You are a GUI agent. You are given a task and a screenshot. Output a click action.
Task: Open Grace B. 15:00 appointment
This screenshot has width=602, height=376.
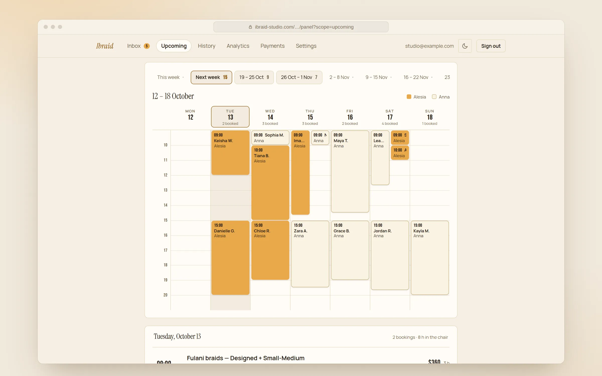coord(350,250)
